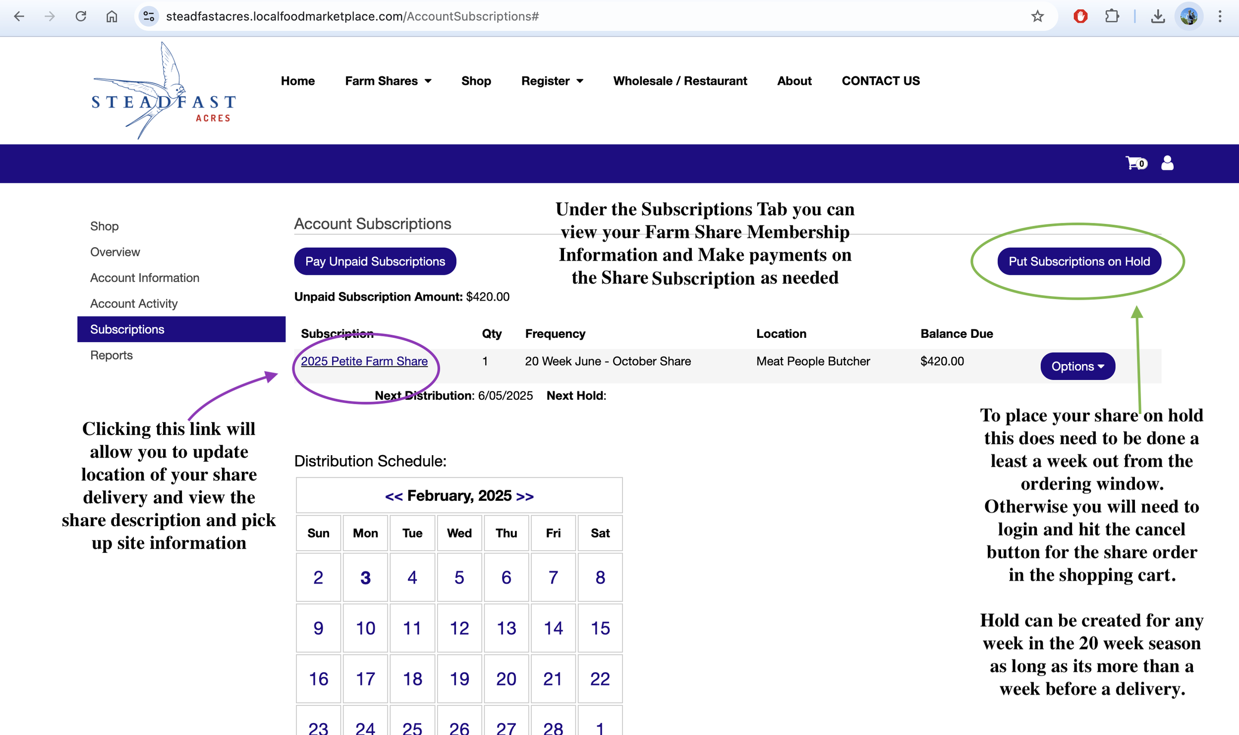This screenshot has height=735, width=1239.
Task: Open the browser extensions puzzle icon
Action: point(1112,16)
